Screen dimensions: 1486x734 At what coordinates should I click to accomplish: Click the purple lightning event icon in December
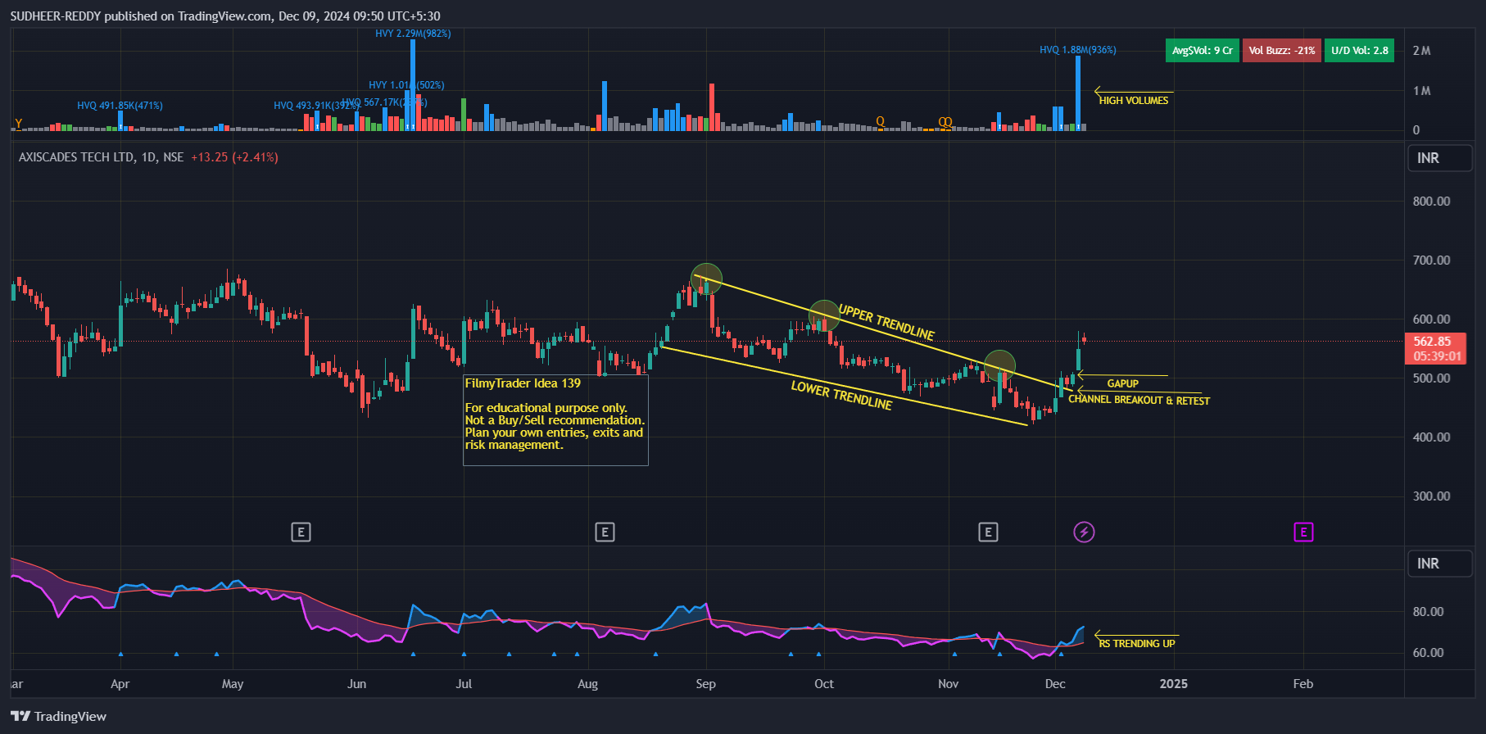(1084, 532)
